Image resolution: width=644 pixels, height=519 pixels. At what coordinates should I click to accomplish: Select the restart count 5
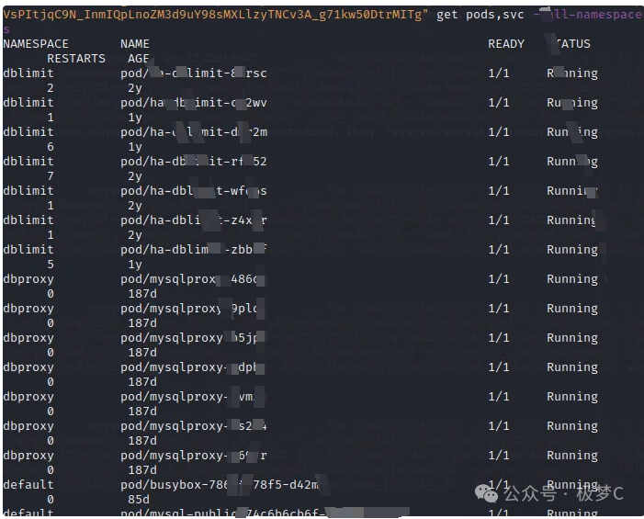tap(51, 265)
